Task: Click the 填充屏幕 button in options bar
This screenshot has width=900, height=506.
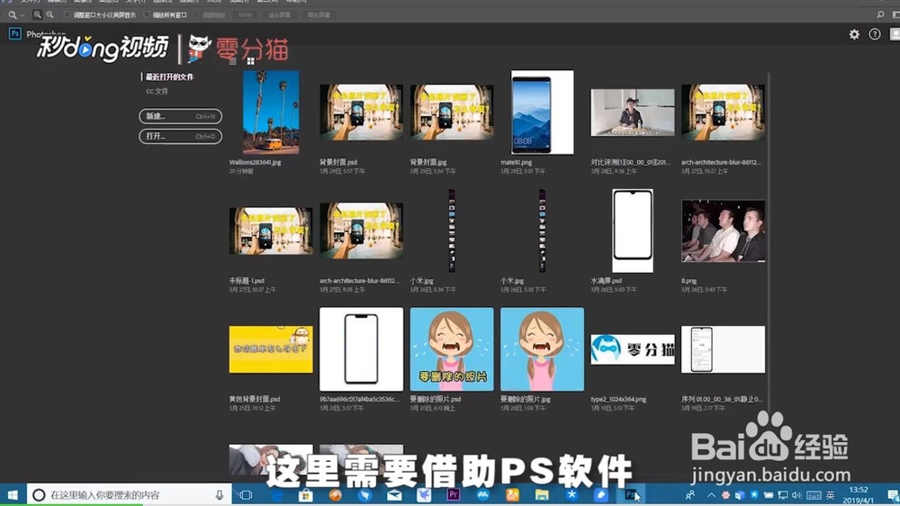Action: 319,15
